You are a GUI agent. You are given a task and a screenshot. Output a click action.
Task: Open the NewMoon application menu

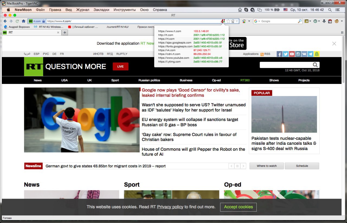click(23, 10)
